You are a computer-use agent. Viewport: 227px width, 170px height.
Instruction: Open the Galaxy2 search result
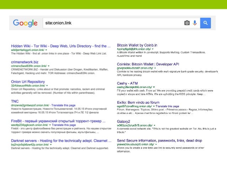[123, 121]
